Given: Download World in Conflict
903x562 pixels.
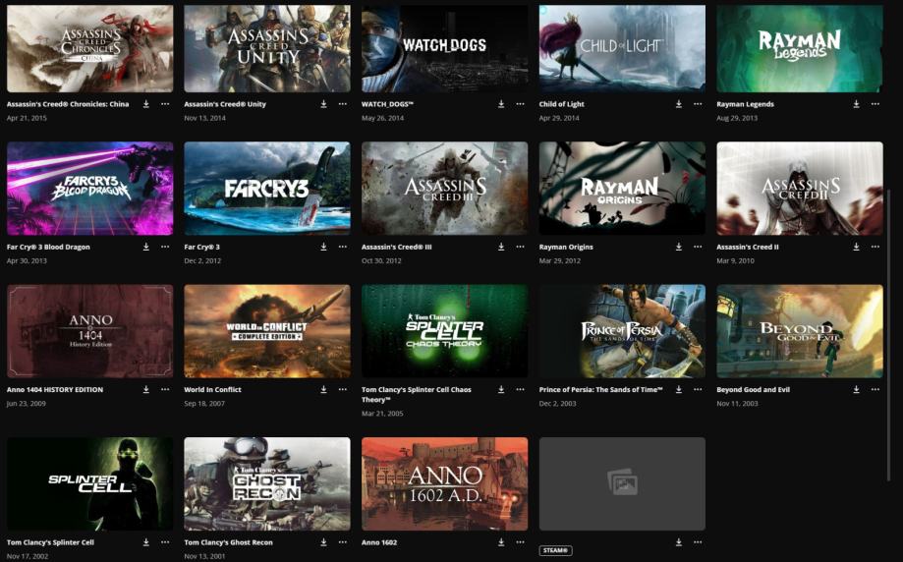Looking at the screenshot, I should coord(323,389).
